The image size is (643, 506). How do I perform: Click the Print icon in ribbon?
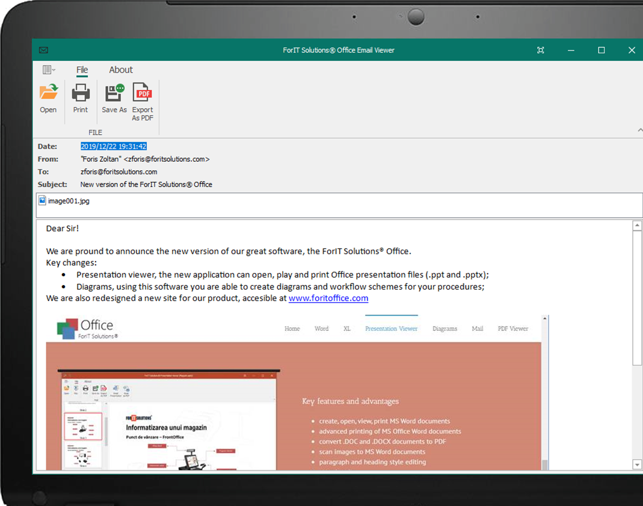81,93
